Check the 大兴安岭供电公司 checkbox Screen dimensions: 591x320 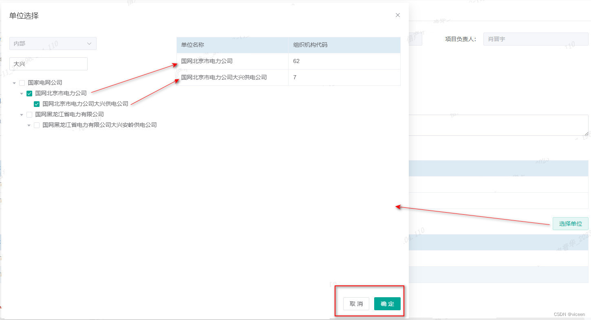[x=37, y=125]
